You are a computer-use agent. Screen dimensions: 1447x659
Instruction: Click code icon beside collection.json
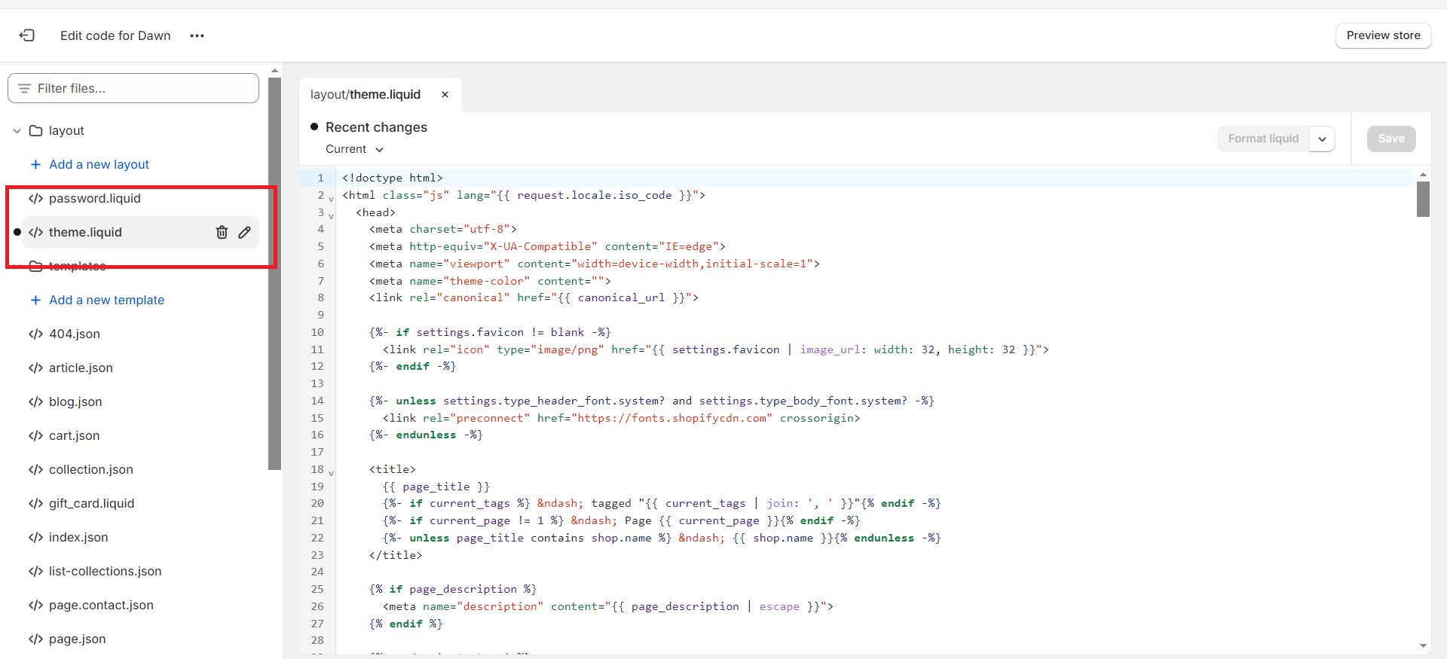35,470
